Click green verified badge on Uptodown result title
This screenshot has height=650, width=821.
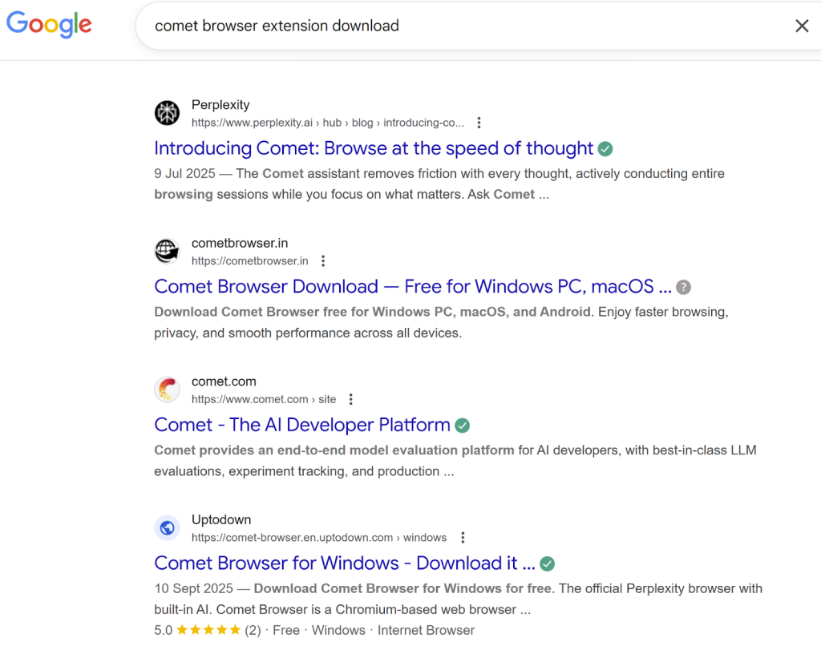click(548, 563)
